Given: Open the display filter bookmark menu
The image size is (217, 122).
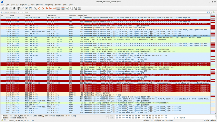Looking at the screenshot, I should (x=2, y=12).
